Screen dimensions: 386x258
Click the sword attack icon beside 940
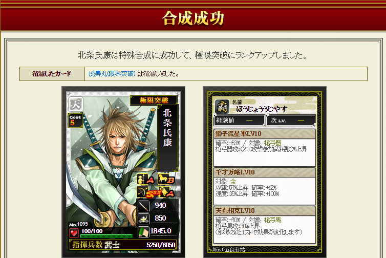(143, 206)
